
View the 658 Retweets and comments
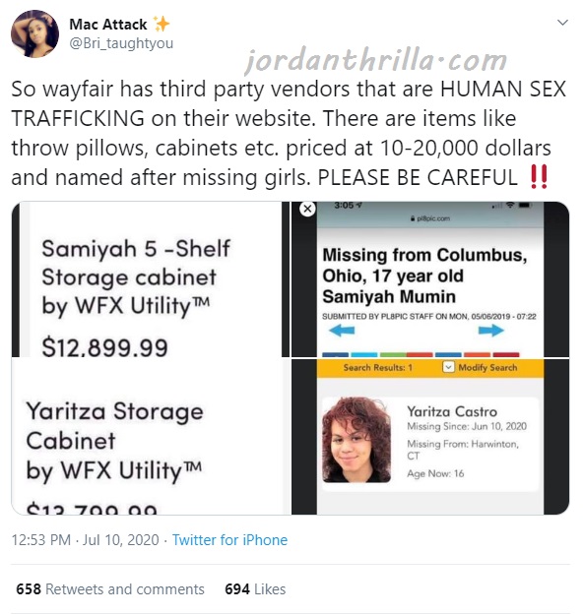coord(110,589)
